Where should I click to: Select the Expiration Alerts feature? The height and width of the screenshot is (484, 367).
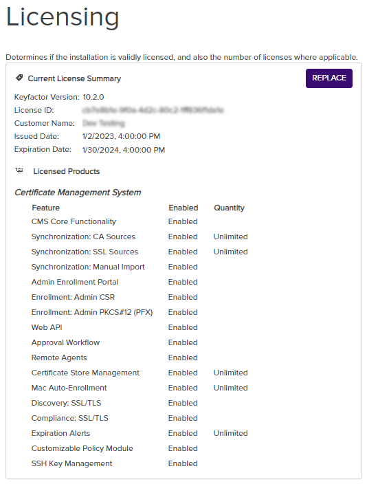(x=60, y=433)
